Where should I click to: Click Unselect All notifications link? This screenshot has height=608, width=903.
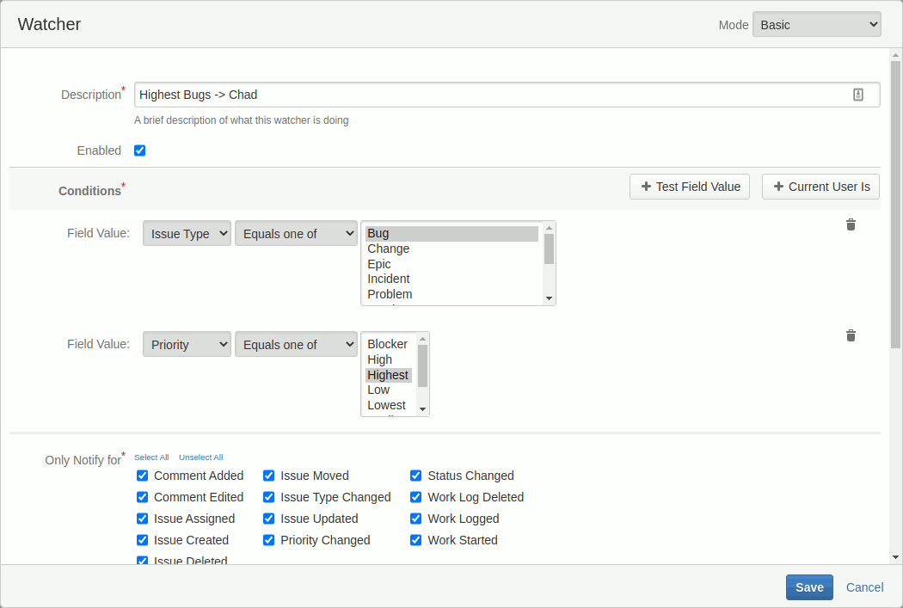pos(201,458)
